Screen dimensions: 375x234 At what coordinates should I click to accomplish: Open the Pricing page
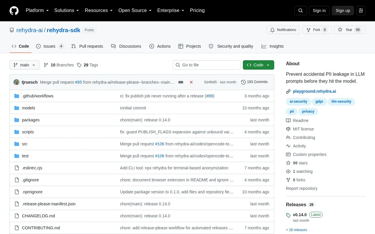coord(197,11)
